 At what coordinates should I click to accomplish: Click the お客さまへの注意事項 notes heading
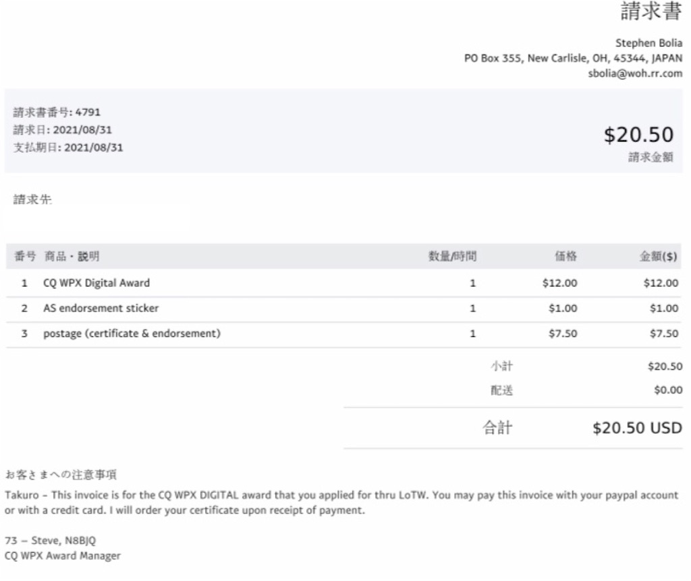point(61,475)
